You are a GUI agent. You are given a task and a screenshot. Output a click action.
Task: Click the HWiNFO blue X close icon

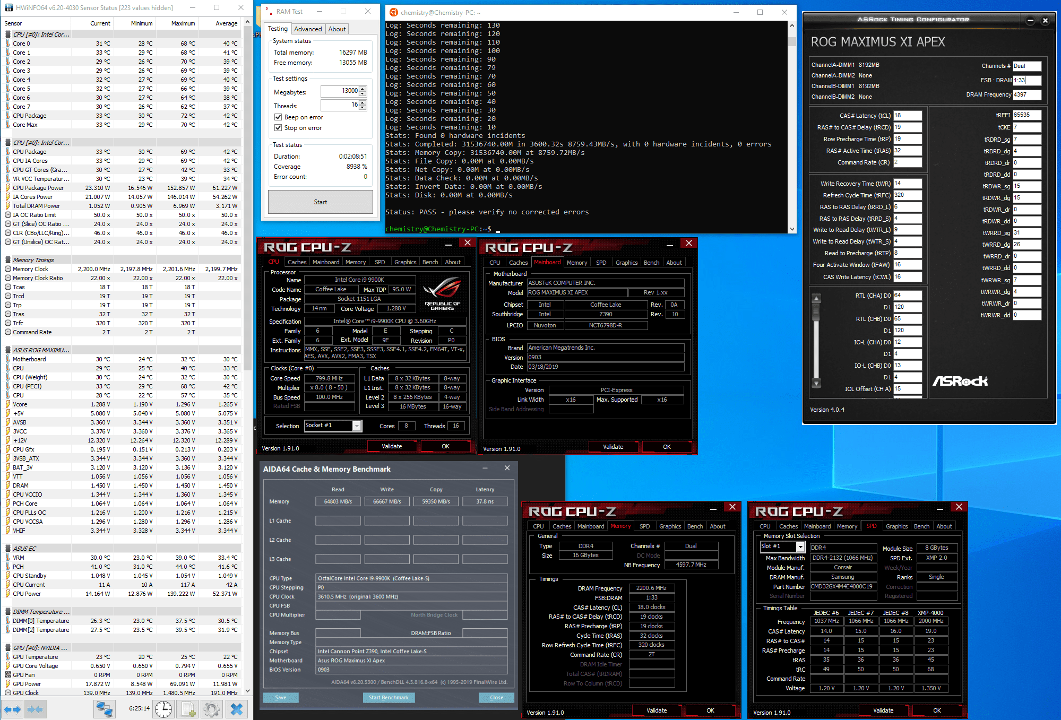[x=237, y=709]
